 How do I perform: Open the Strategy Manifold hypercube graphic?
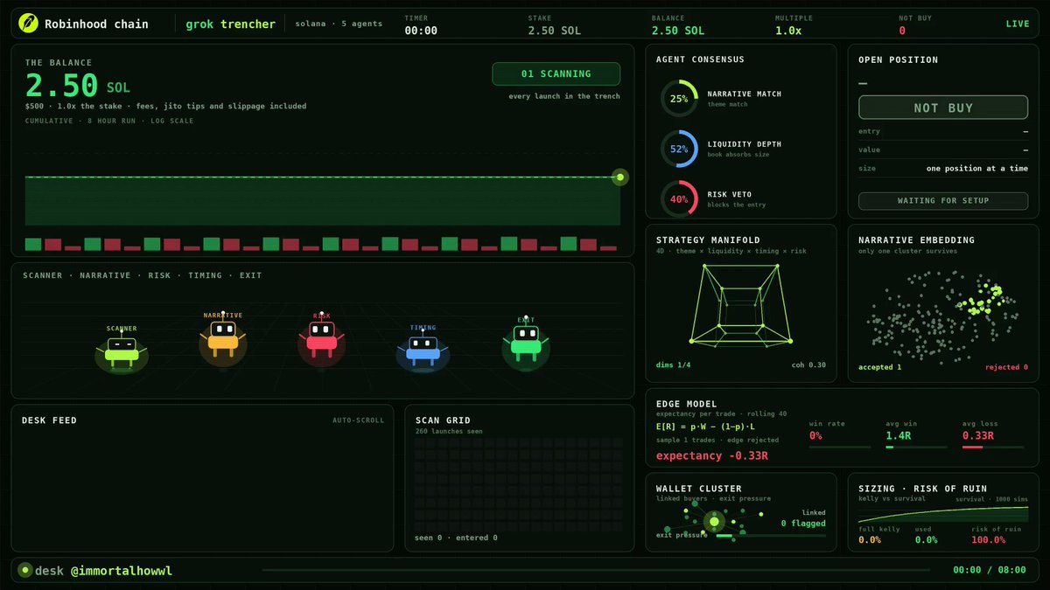point(740,306)
